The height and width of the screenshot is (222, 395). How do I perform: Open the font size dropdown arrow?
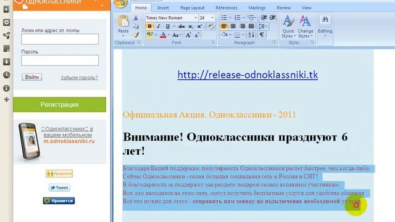212,18
